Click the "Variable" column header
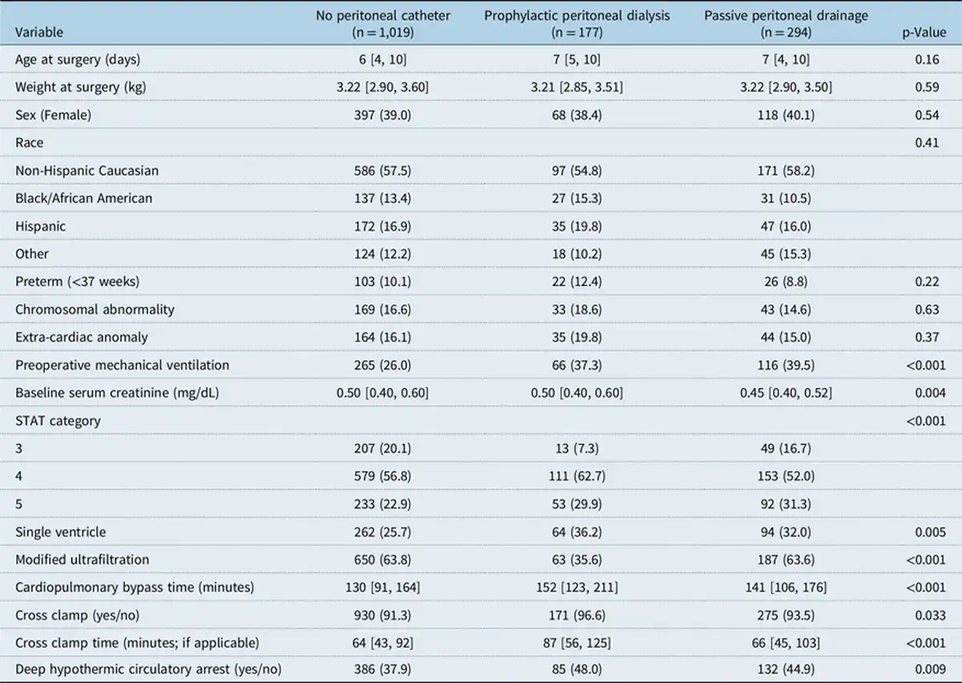Screen dimensions: 962x683 click(39, 33)
